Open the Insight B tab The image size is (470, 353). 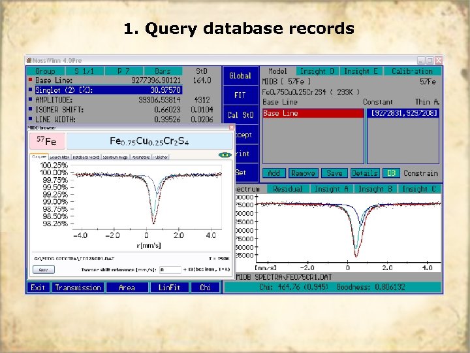pyautogui.click(x=375, y=189)
